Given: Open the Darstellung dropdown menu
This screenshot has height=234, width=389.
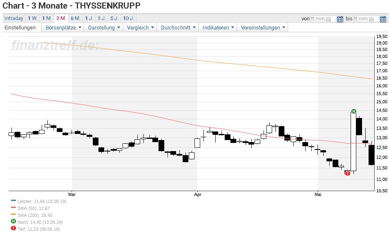Looking at the screenshot, I should (x=104, y=27).
